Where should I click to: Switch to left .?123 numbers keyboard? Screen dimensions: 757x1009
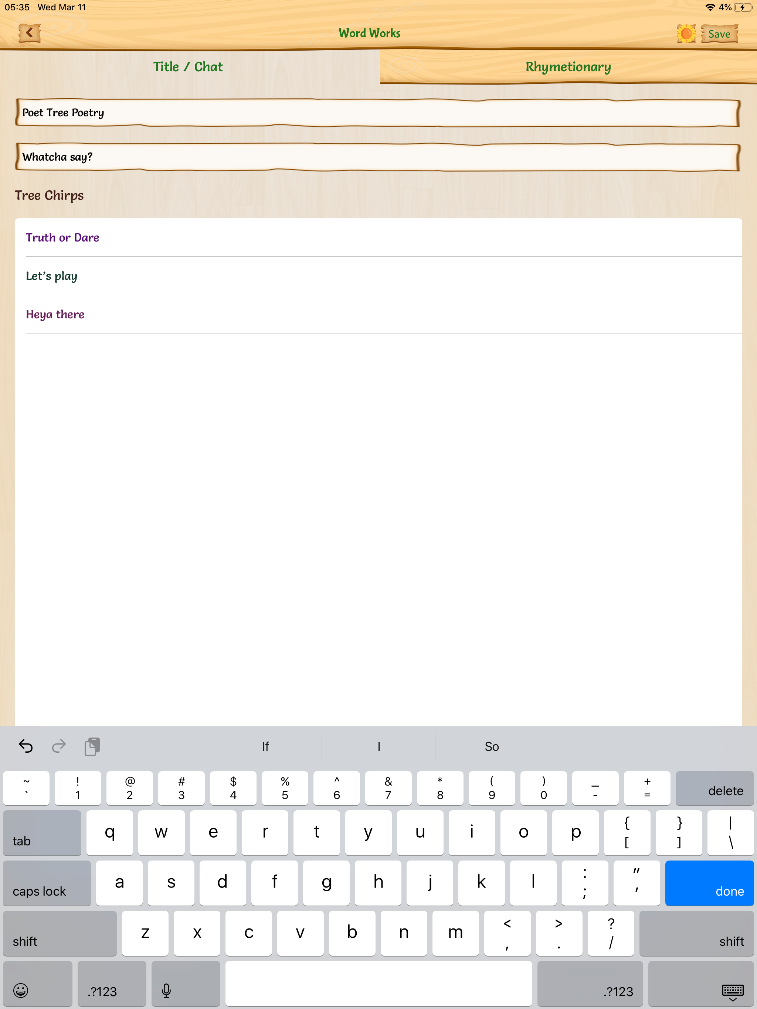click(x=112, y=984)
